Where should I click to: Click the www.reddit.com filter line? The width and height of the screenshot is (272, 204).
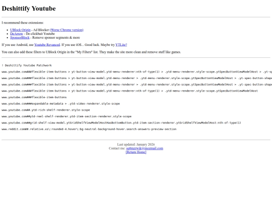(x=89, y=129)
